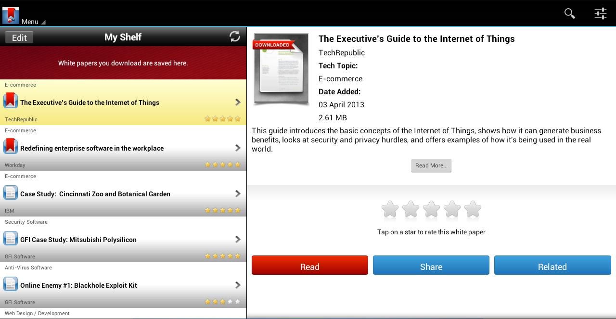Click bookmark icon for Redefining enterprise software

[x=11, y=146]
